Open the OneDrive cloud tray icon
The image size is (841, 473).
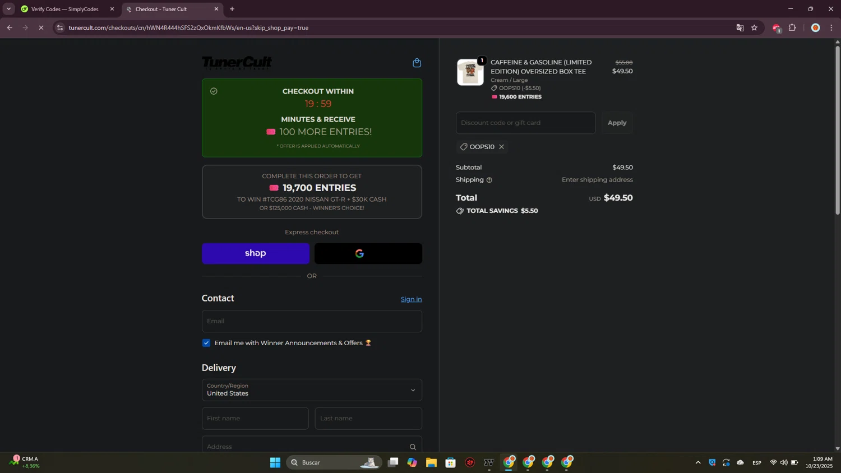coord(741,462)
